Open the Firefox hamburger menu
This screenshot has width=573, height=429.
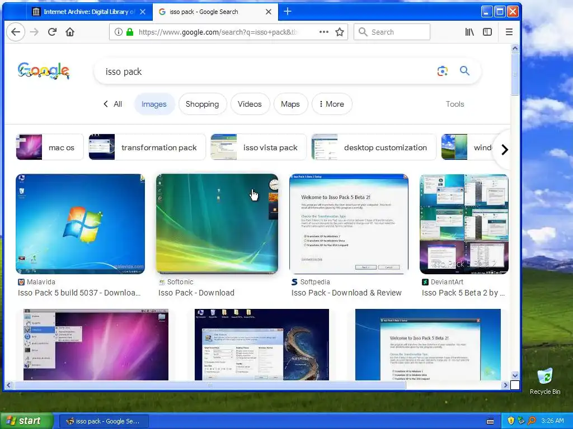[509, 32]
